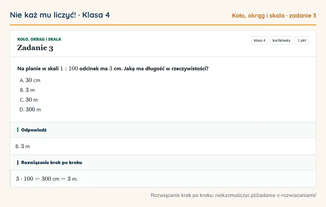This screenshot has height=207, width=326.
Task: Select answer option D. 300 m
Action: tap(30, 109)
